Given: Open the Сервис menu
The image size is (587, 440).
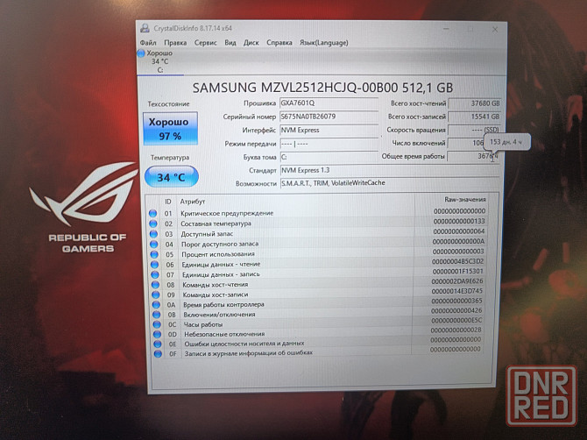Looking at the screenshot, I should pyautogui.click(x=206, y=43).
